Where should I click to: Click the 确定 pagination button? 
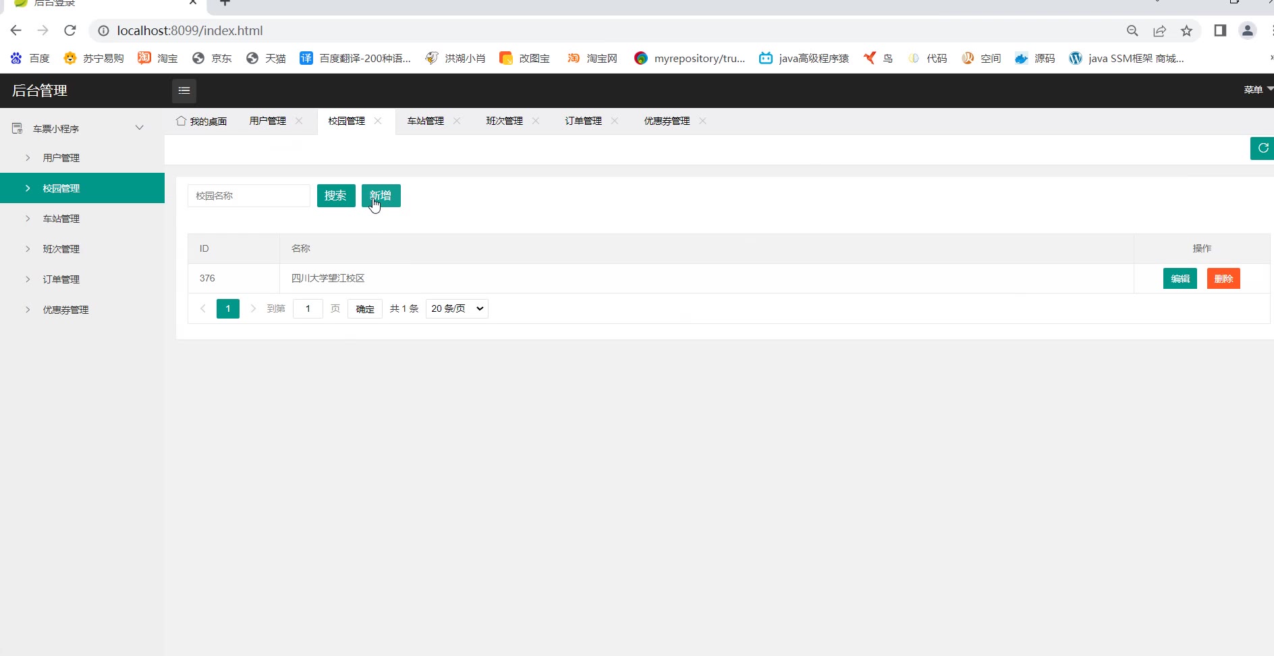coord(365,309)
